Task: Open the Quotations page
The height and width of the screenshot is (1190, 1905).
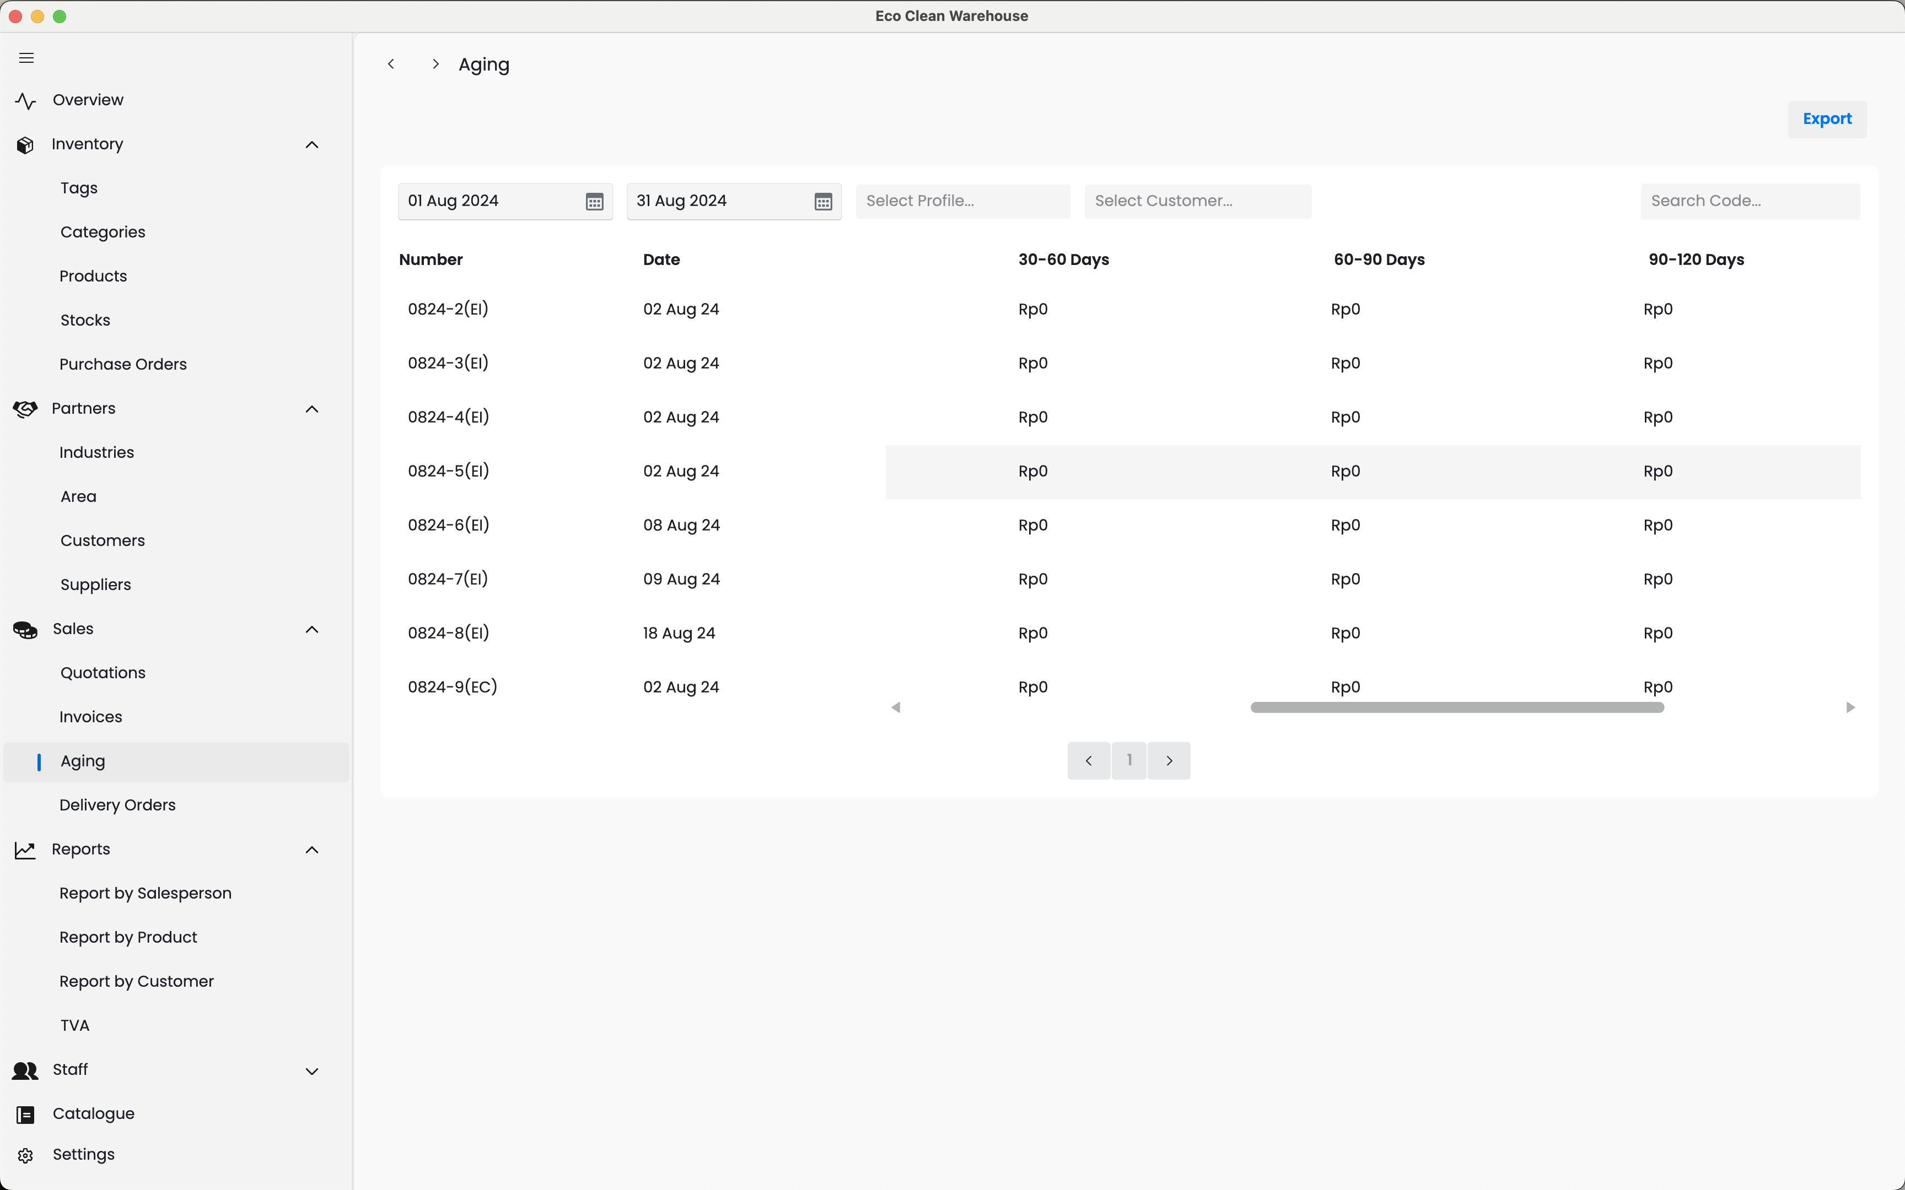Action: (x=103, y=673)
